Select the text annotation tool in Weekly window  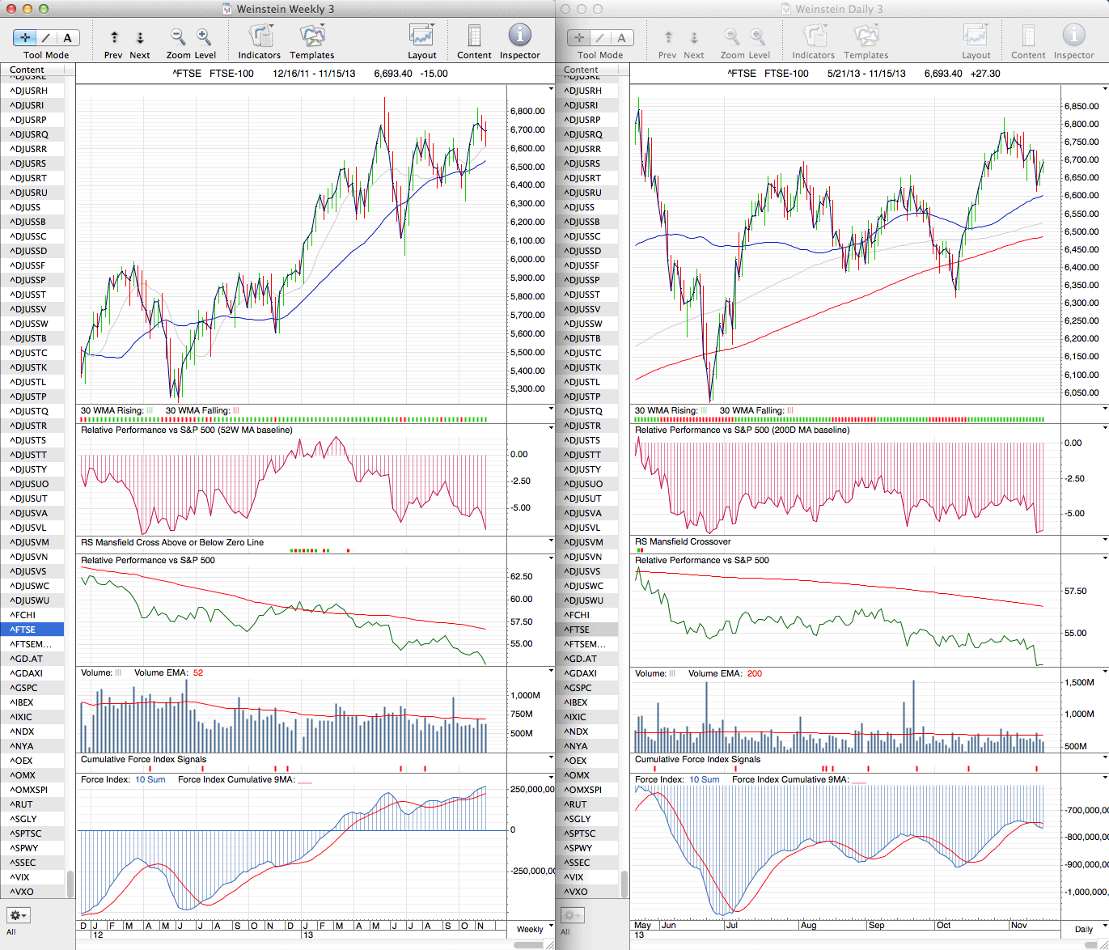click(67, 37)
